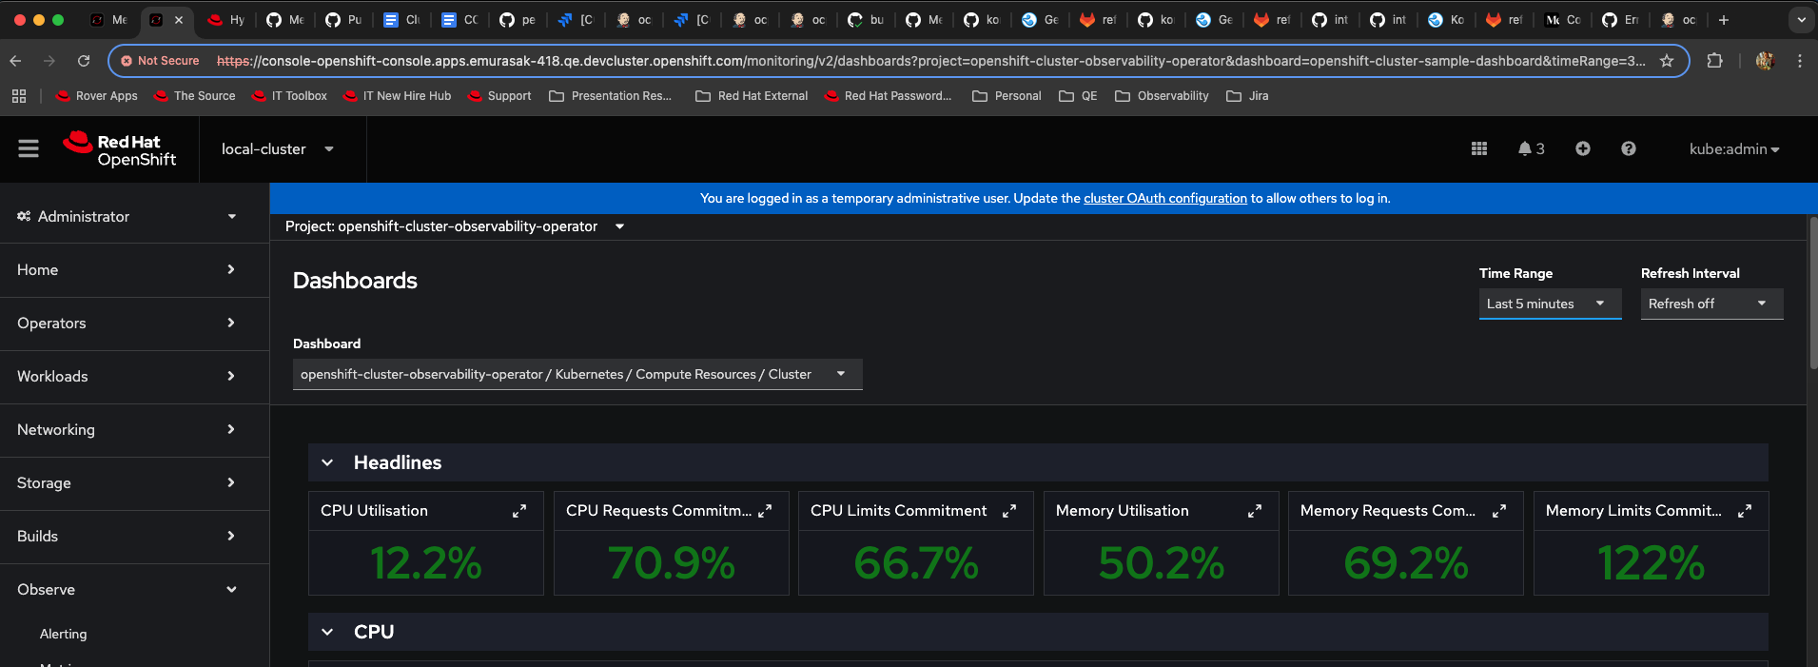Collapse the CPU section

pos(327,632)
